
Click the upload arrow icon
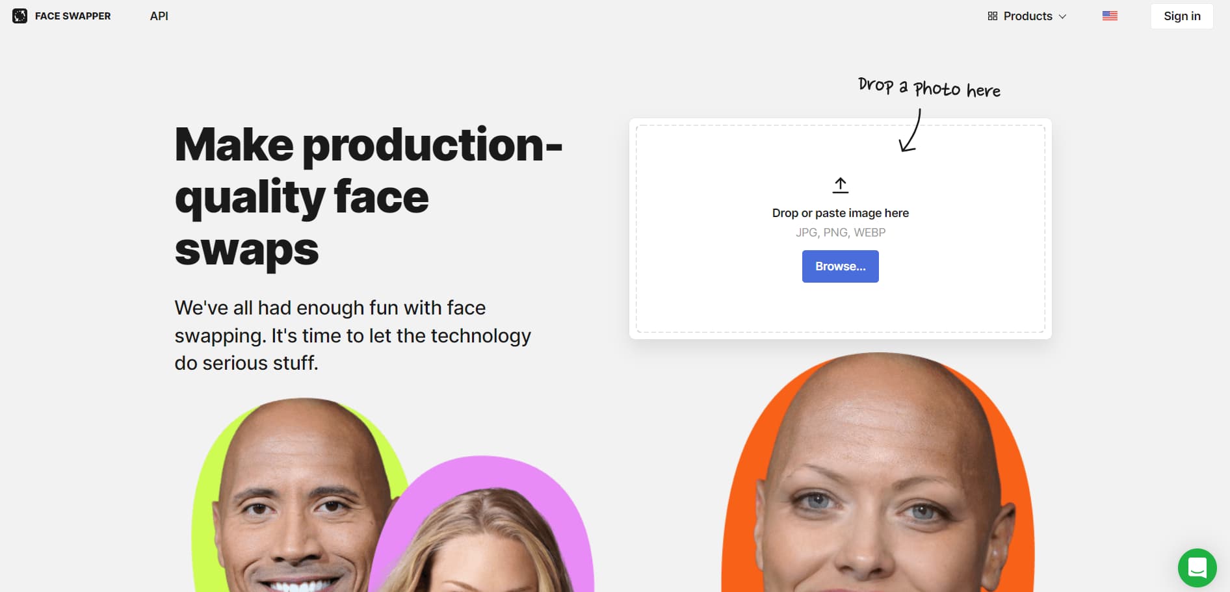pyautogui.click(x=840, y=185)
